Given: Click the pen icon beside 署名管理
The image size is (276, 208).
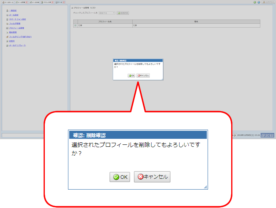Looking at the screenshot, I should [7, 32].
